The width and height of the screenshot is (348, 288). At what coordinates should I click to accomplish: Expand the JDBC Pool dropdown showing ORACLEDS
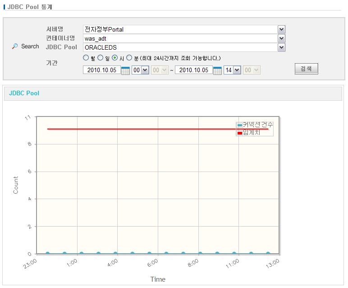coord(281,47)
